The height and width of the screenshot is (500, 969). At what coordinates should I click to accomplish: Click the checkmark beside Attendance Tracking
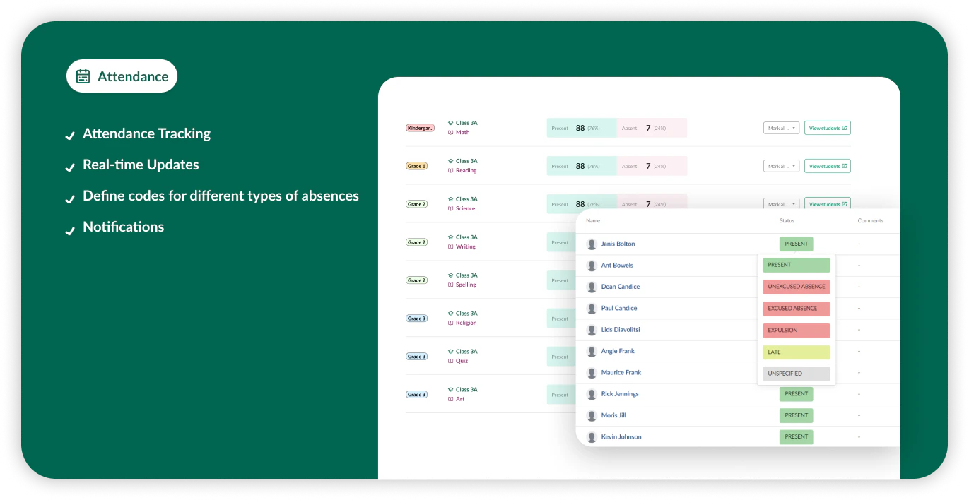pos(70,134)
